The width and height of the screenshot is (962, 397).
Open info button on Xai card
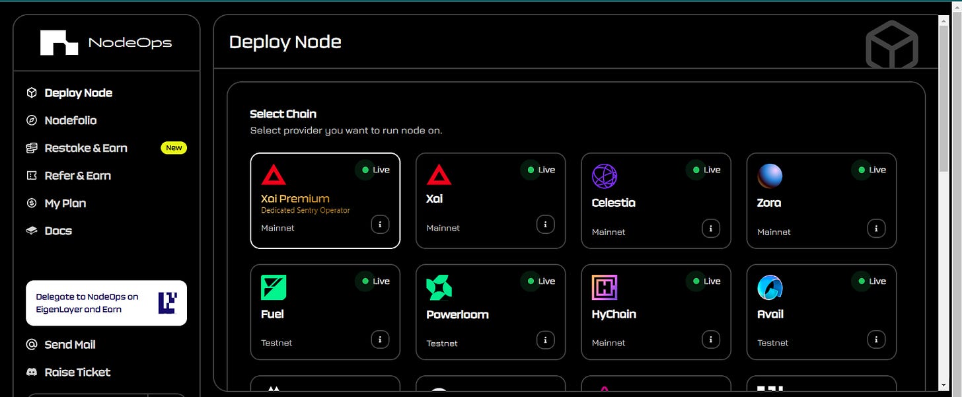pyautogui.click(x=545, y=225)
